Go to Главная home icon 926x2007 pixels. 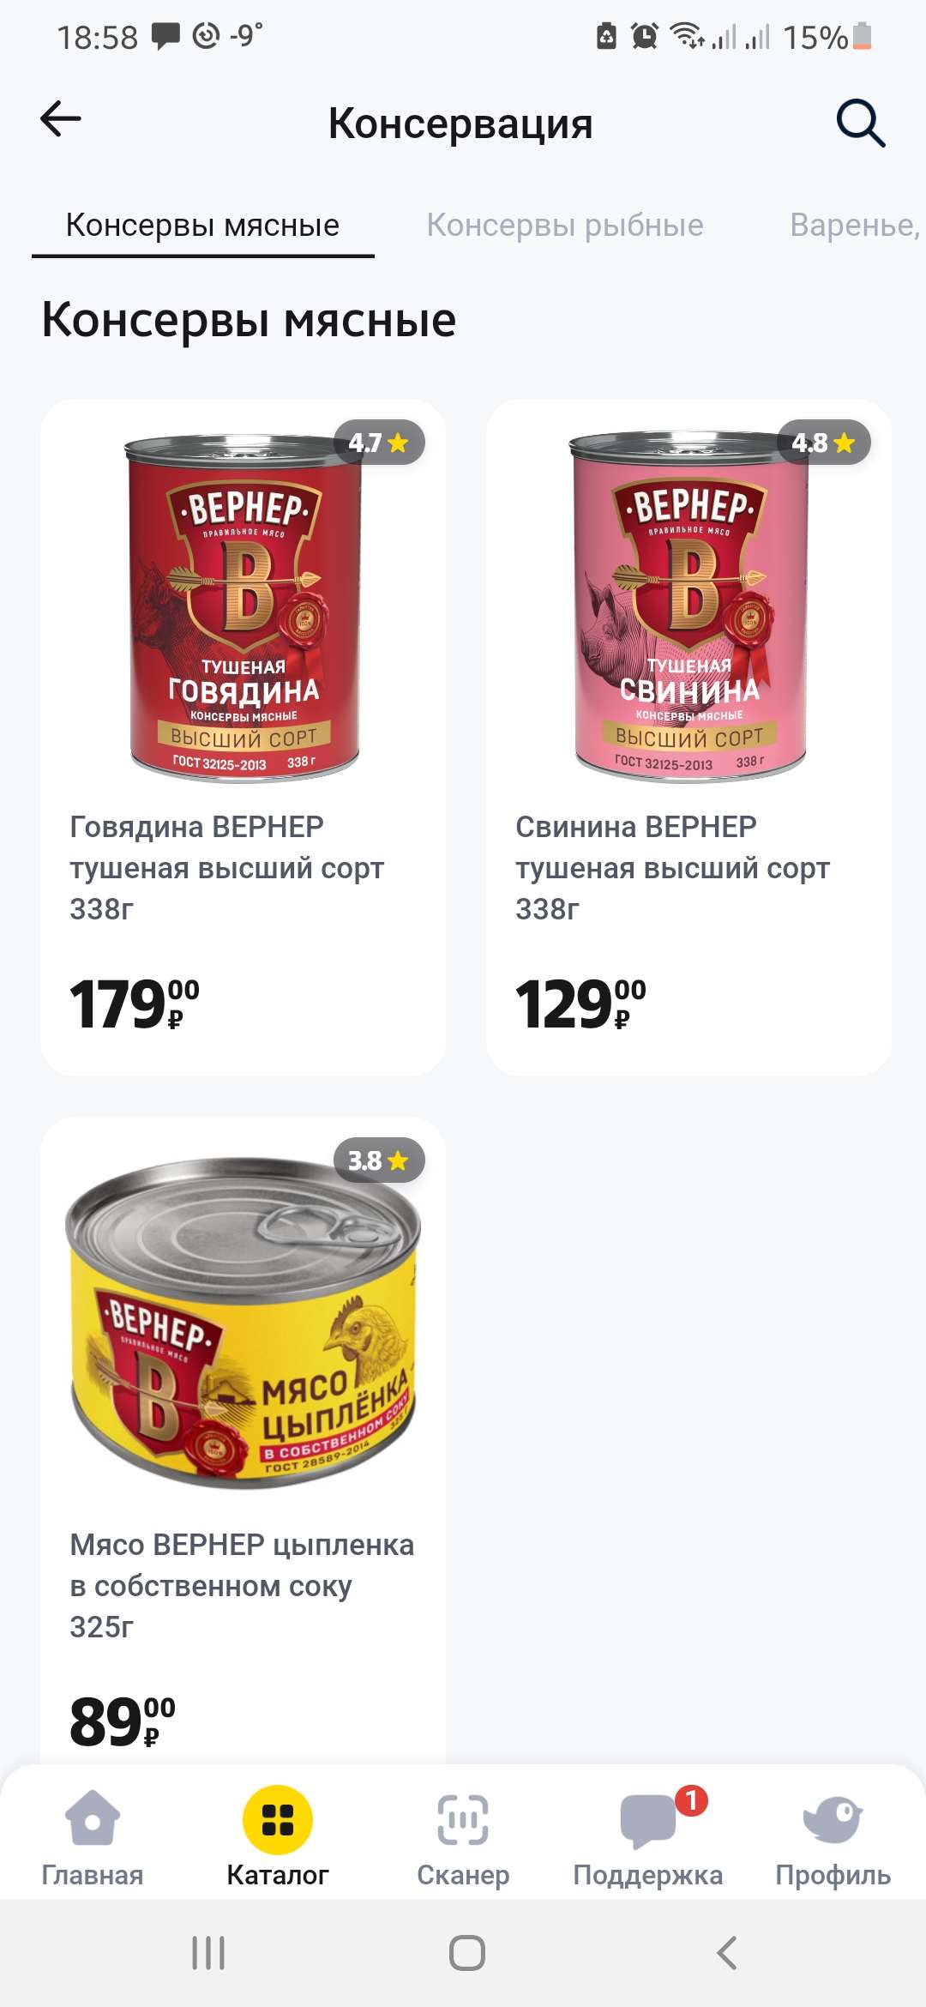coord(93,1817)
